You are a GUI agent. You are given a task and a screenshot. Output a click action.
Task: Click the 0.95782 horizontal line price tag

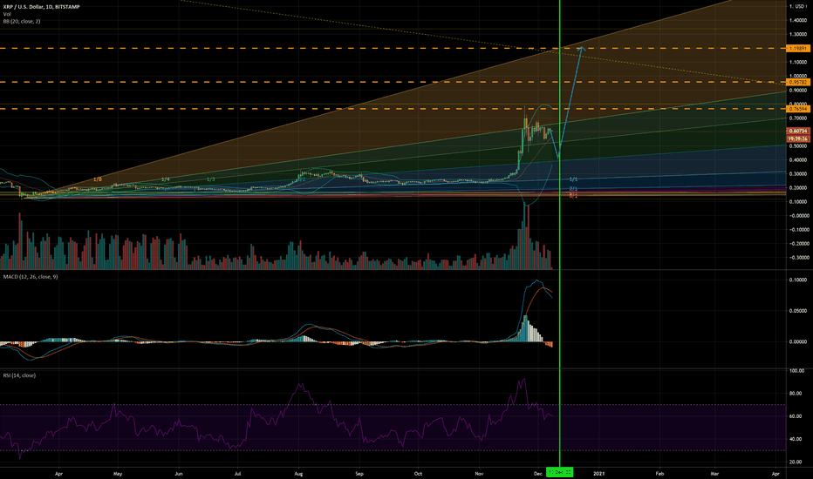coord(798,83)
